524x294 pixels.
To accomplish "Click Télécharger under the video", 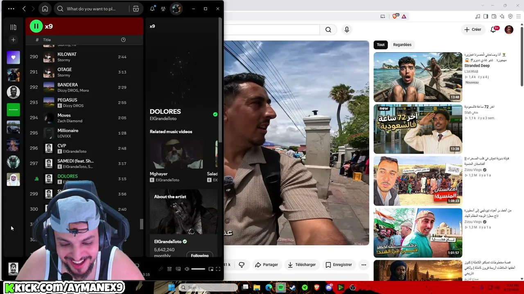I will pos(301,265).
